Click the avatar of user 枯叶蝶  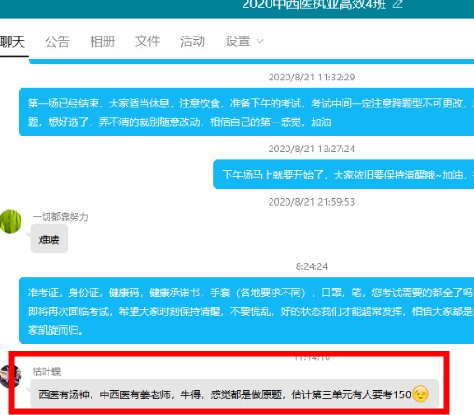[10, 377]
